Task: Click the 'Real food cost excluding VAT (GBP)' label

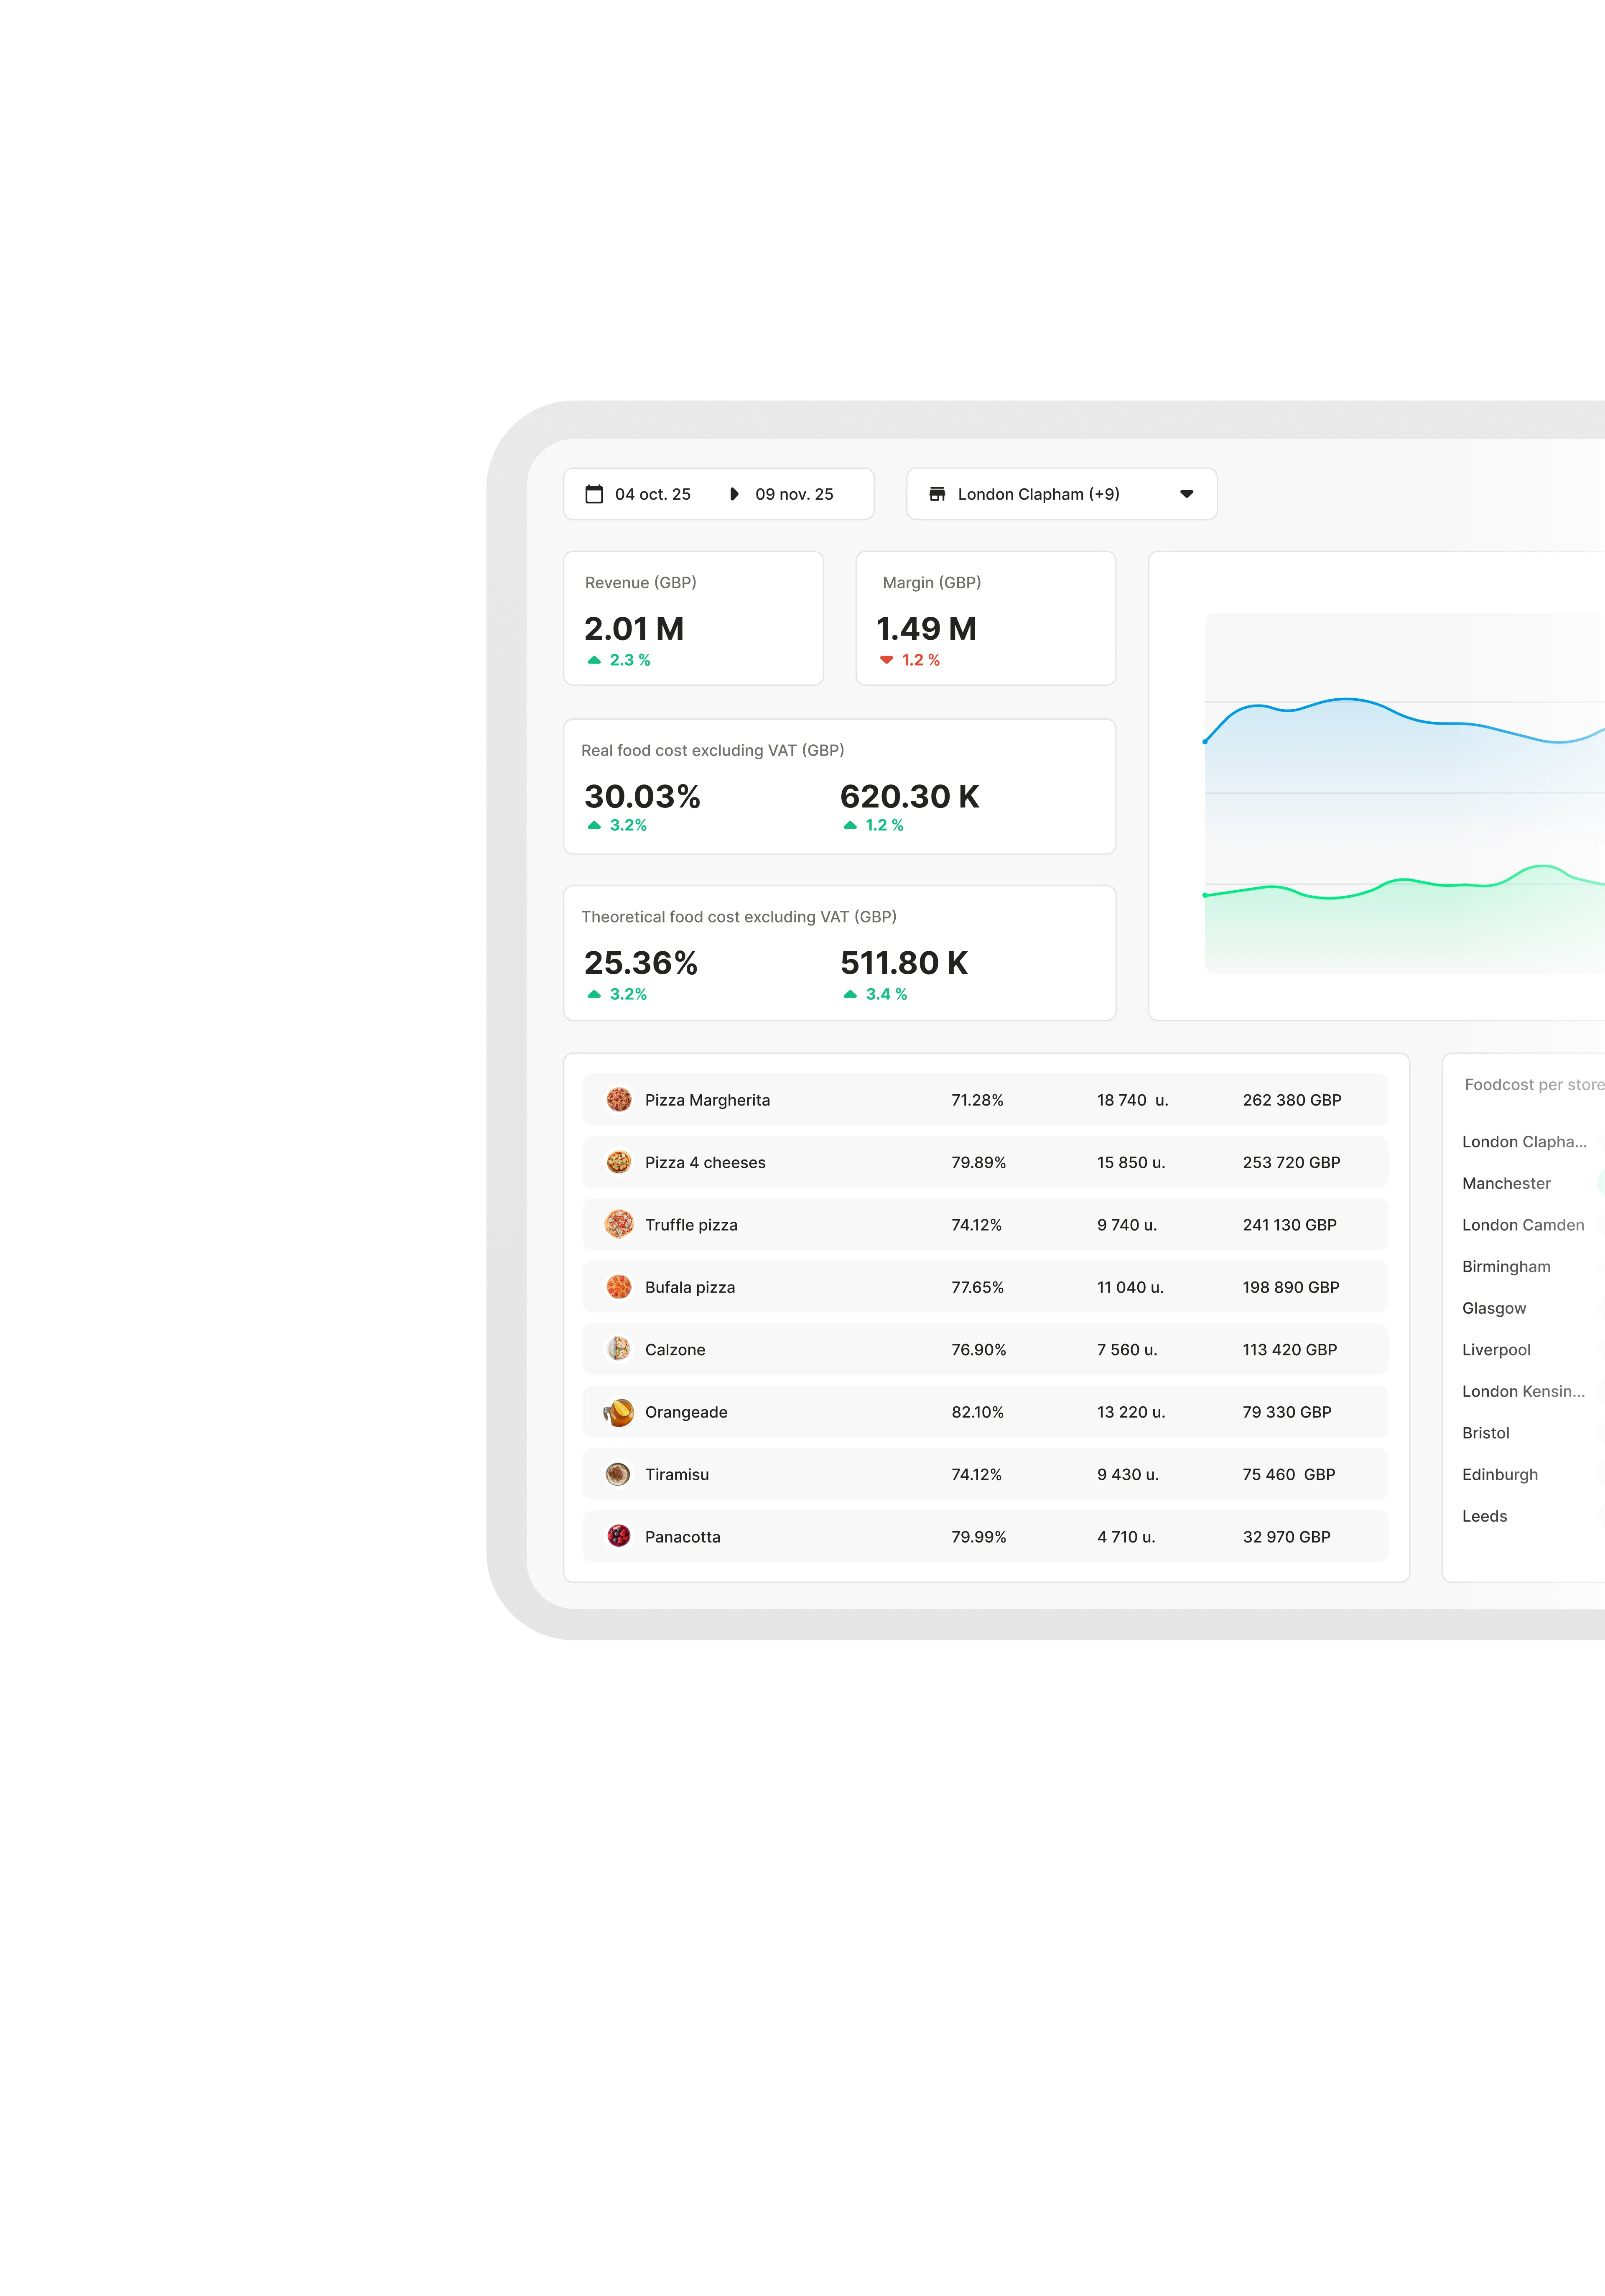Action: [713, 750]
